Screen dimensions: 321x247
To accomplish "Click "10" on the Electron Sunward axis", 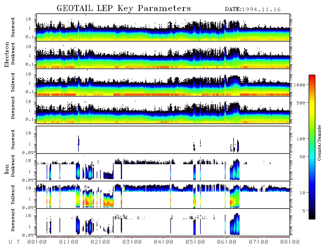I will tap(28, 19).
